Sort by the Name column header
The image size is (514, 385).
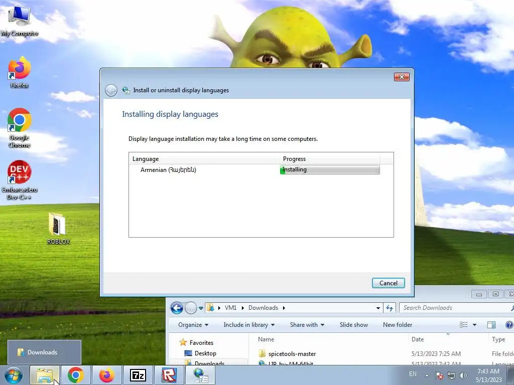coord(332,339)
